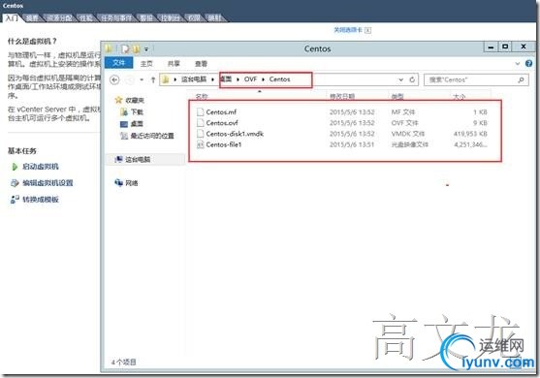The image size is (540, 378).
Task: Switch to the 任务与事件 tab
Action: pyautogui.click(x=116, y=17)
